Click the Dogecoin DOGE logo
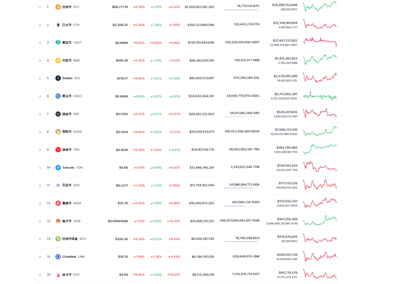The width and height of the screenshot is (394, 284). pos(58,132)
